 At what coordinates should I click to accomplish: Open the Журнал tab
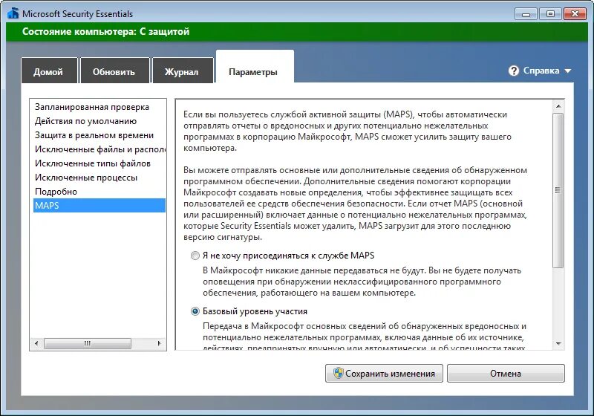coord(182,71)
